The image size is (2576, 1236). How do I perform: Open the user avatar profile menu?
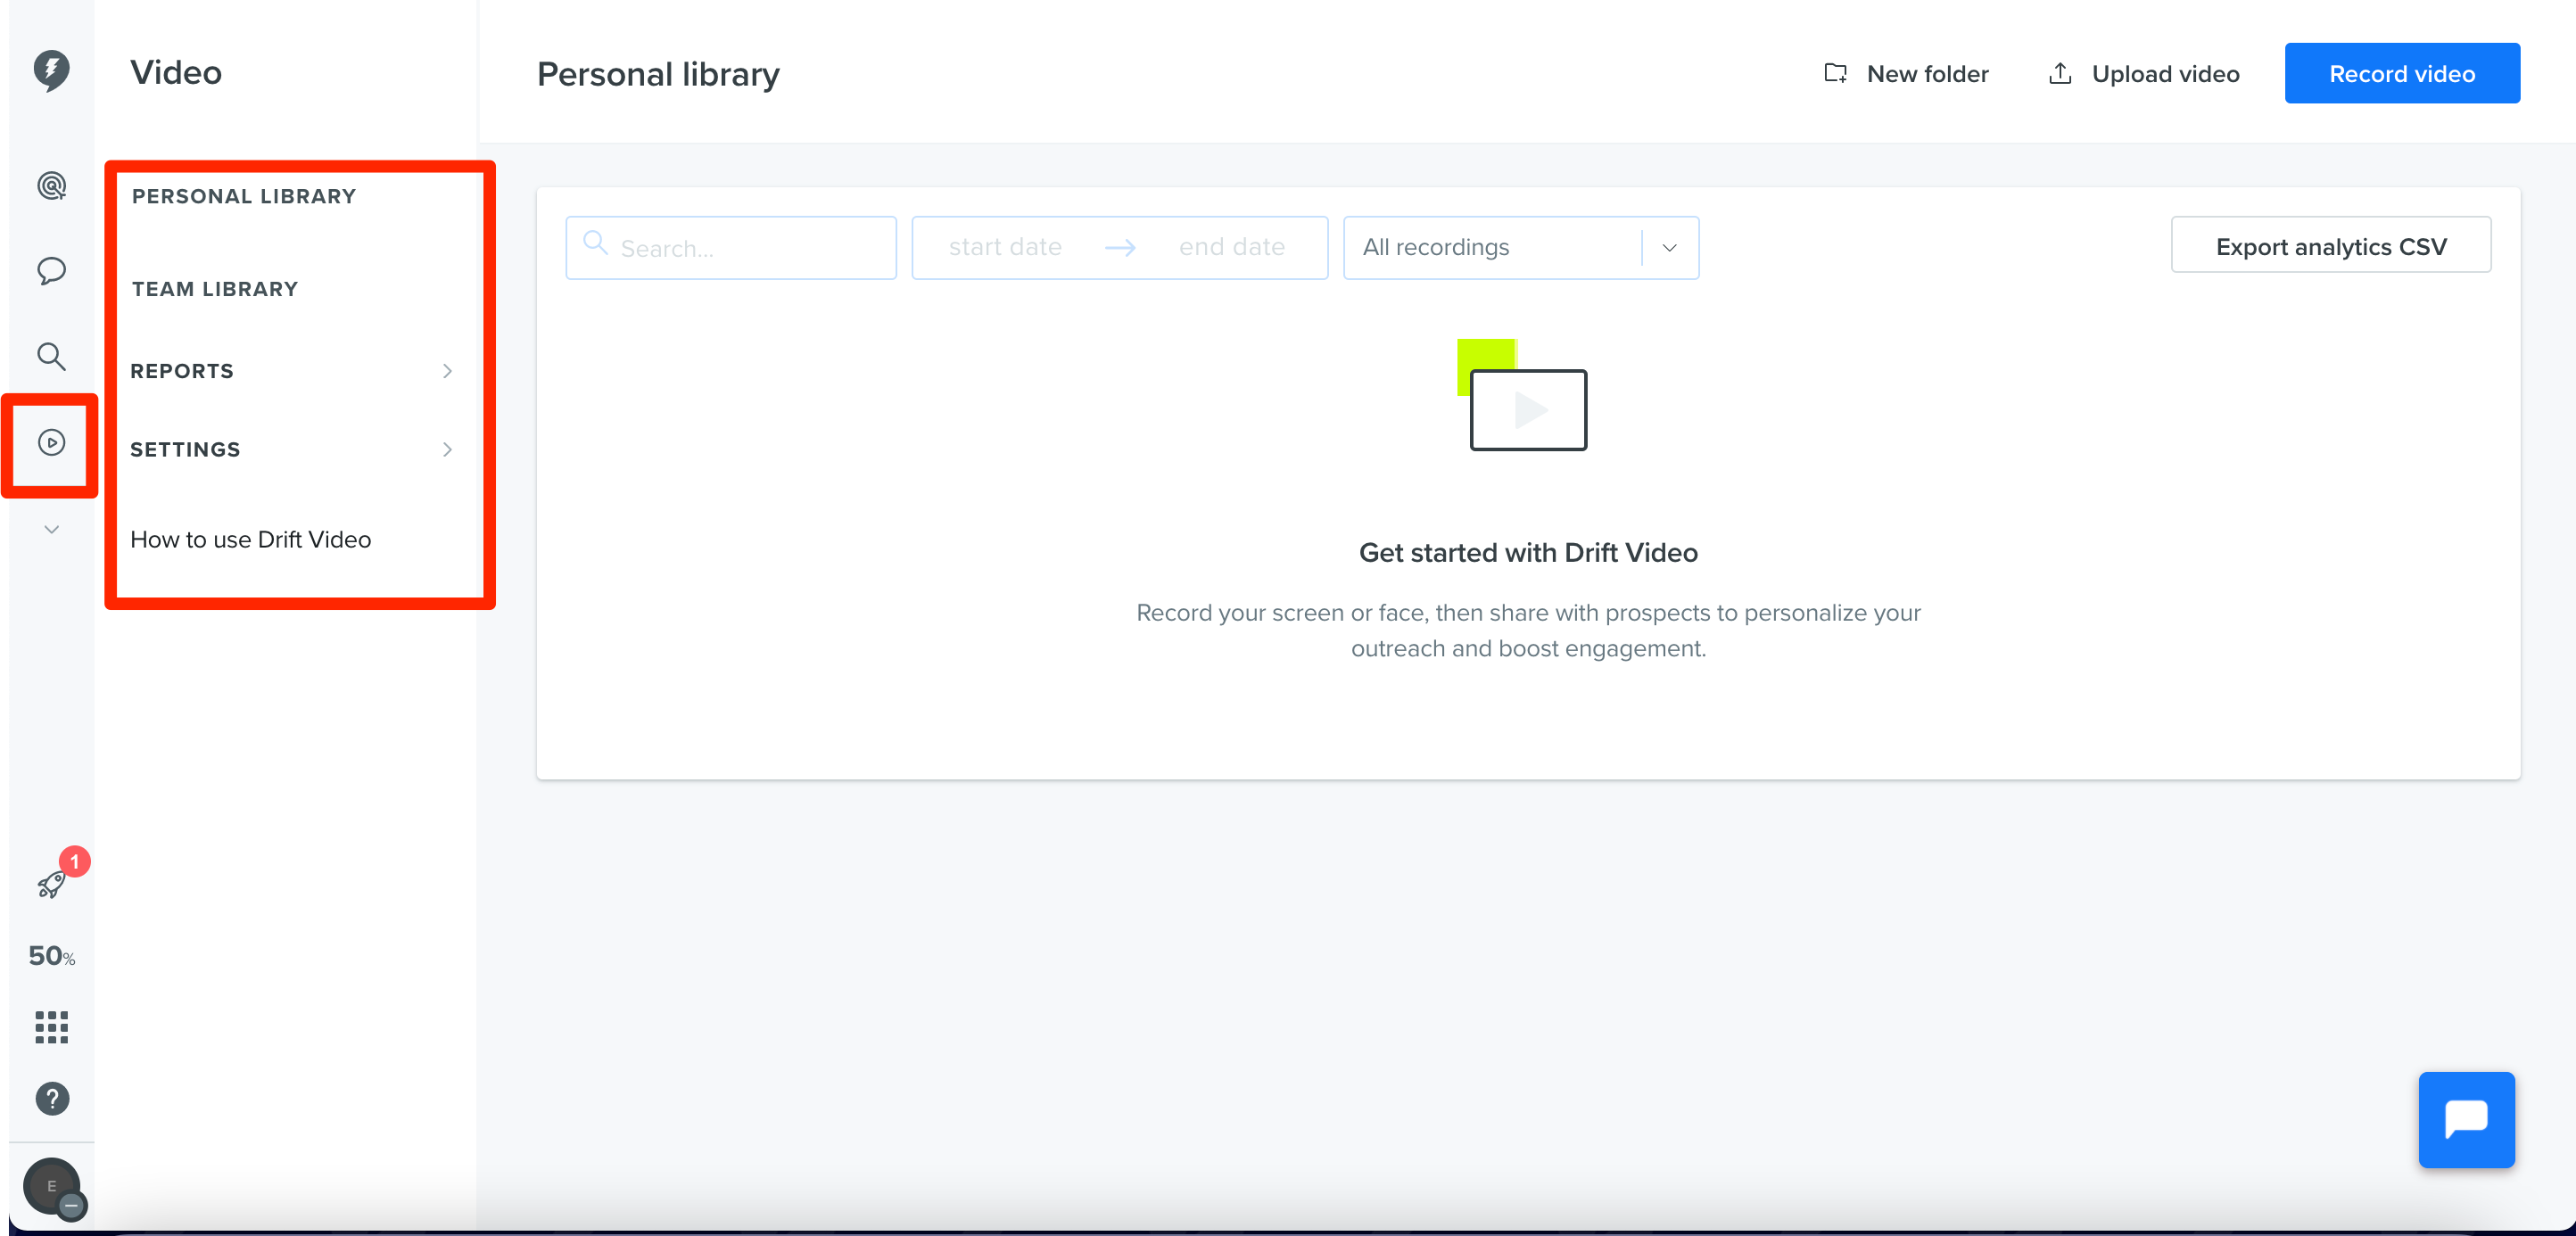point(52,1187)
